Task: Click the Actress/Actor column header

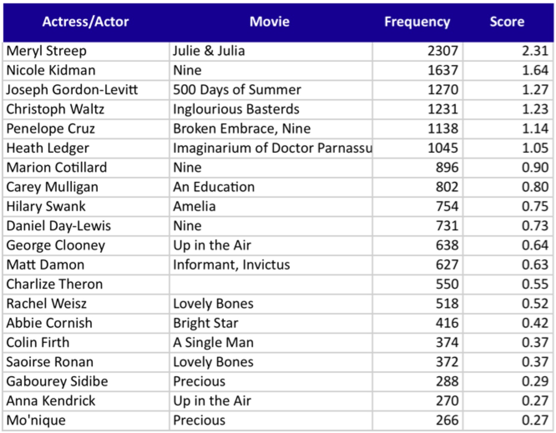Action: tap(86, 22)
